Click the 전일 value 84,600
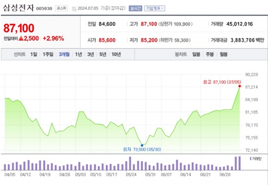The image size is (268, 185). [107, 24]
